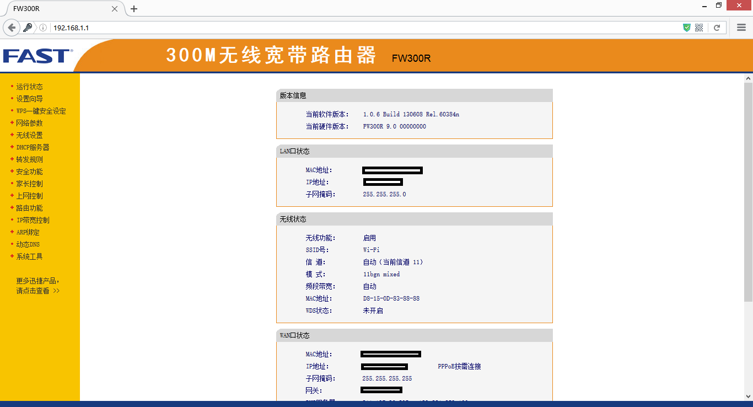
Task: Click the WAN 网关 label
Action: point(314,390)
